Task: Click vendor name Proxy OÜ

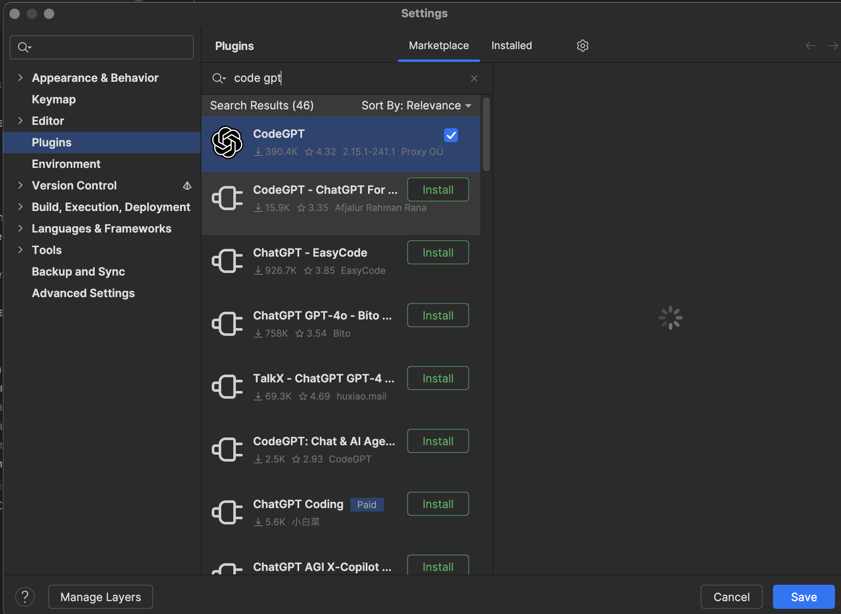Action: point(422,152)
